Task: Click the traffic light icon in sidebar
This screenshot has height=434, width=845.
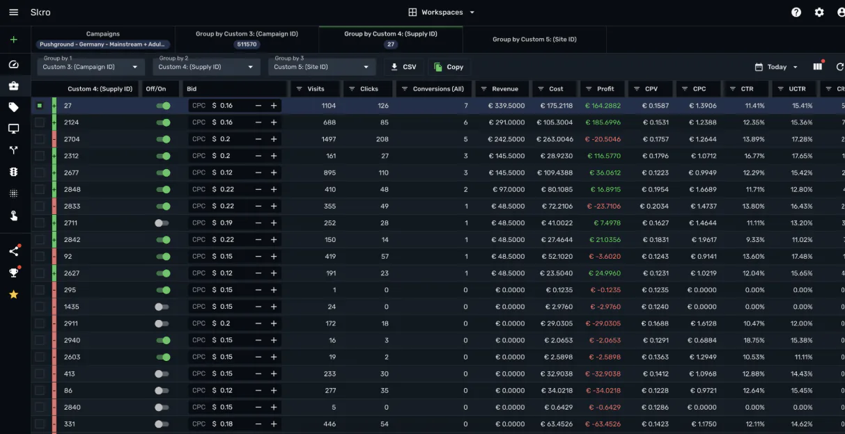Action: tap(13, 172)
